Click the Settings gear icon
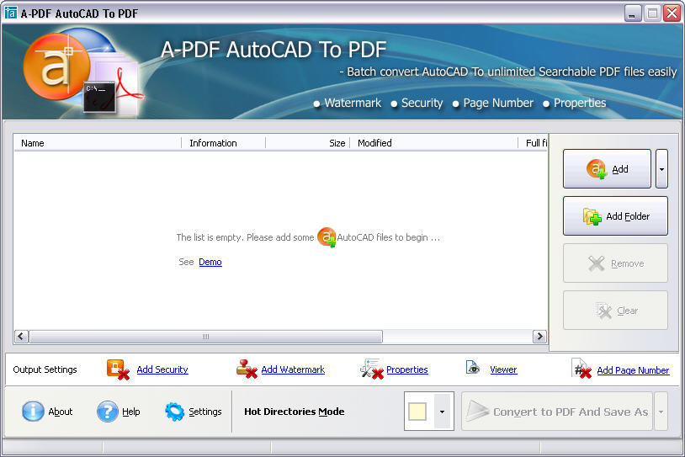The image size is (685, 457). 175,412
